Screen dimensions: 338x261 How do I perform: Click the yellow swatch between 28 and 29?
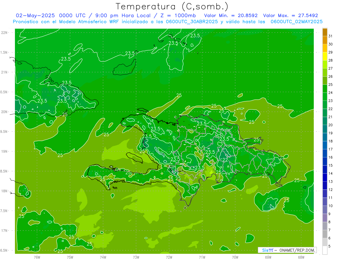[x=325, y=56]
